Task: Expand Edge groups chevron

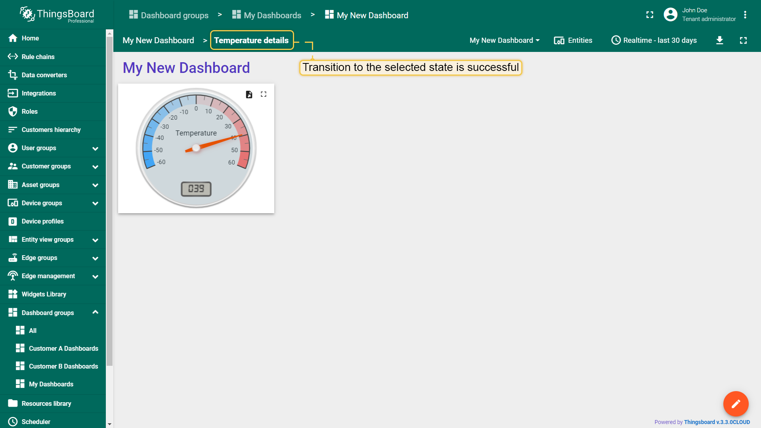Action: pos(95,258)
